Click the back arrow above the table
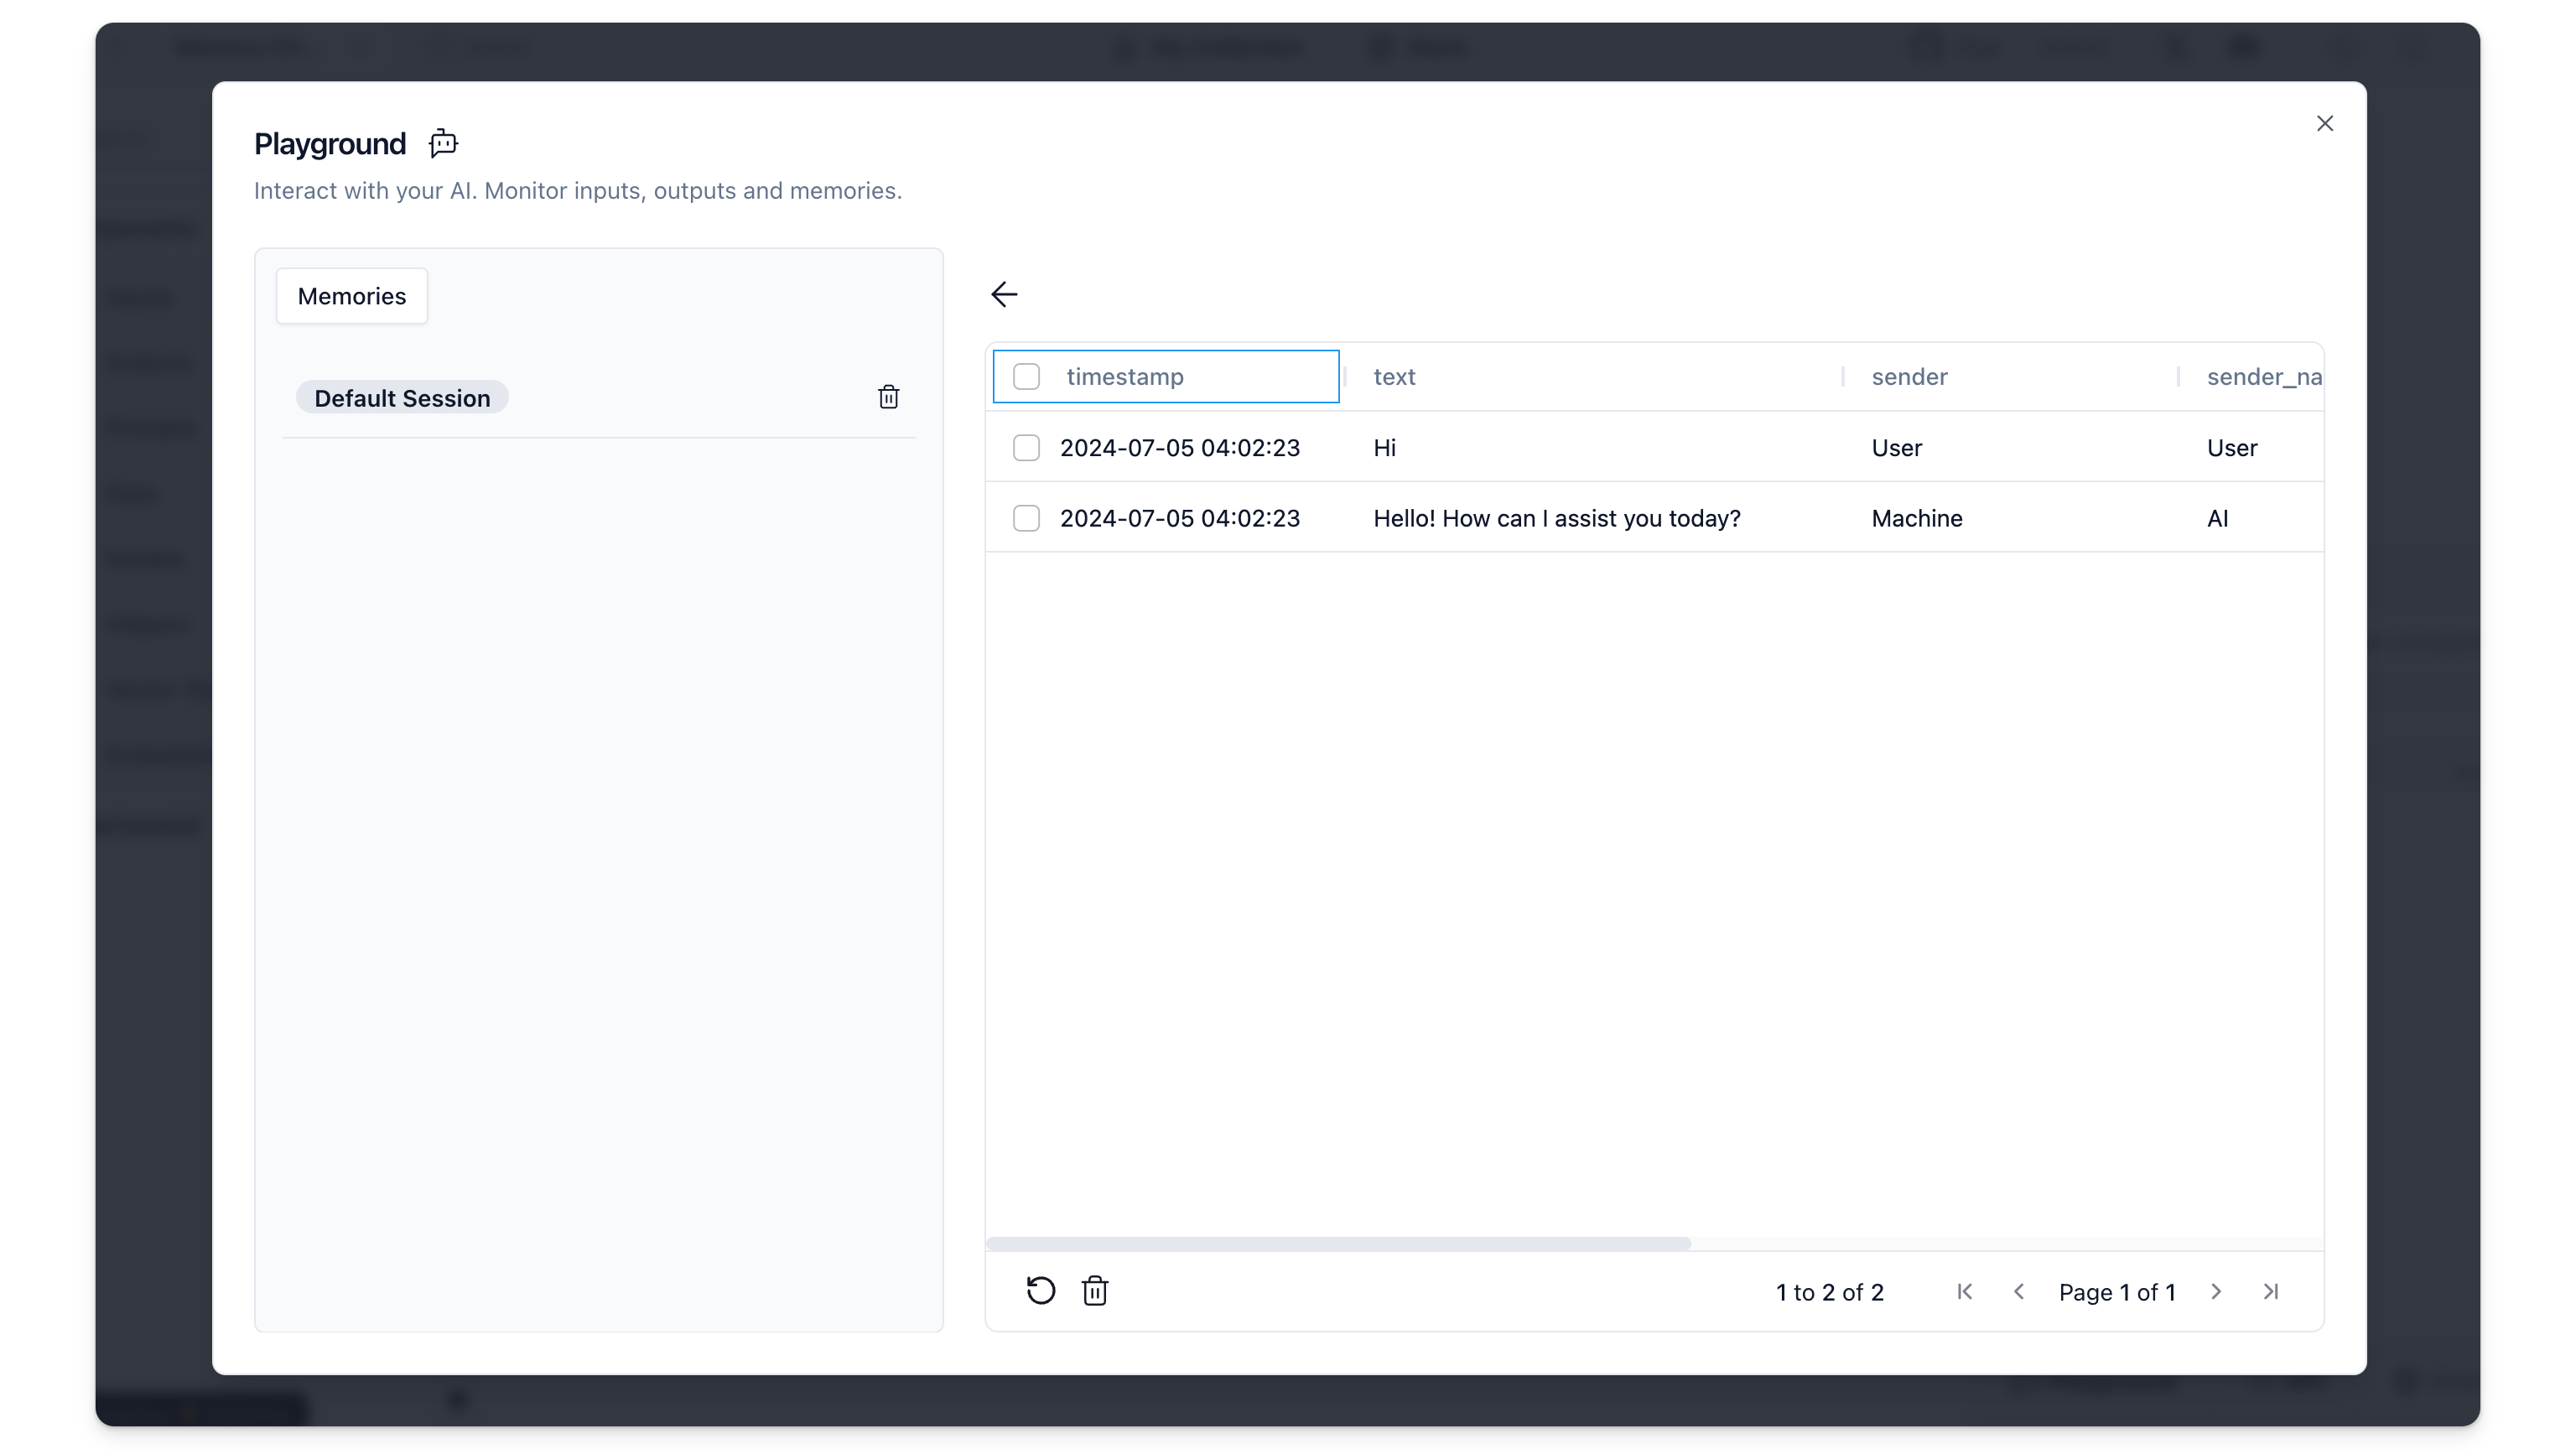The image size is (2576, 1449). 1004,294
